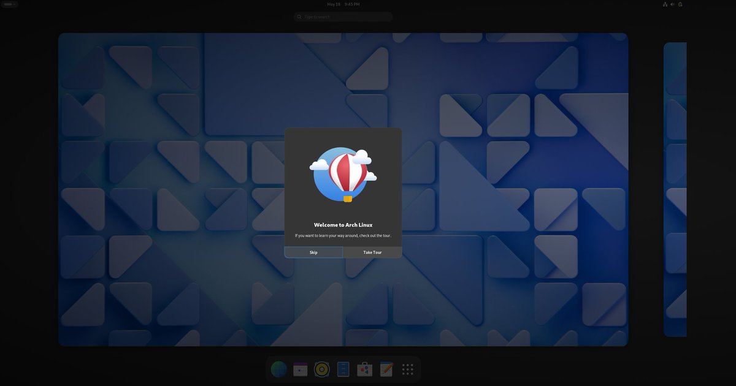This screenshot has height=386, width=736.
Task: Click the 'check out the tour' description text
Action: click(x=343, y=236)
